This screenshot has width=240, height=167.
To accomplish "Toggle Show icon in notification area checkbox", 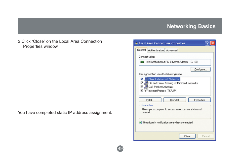I will tap(140, 122).
